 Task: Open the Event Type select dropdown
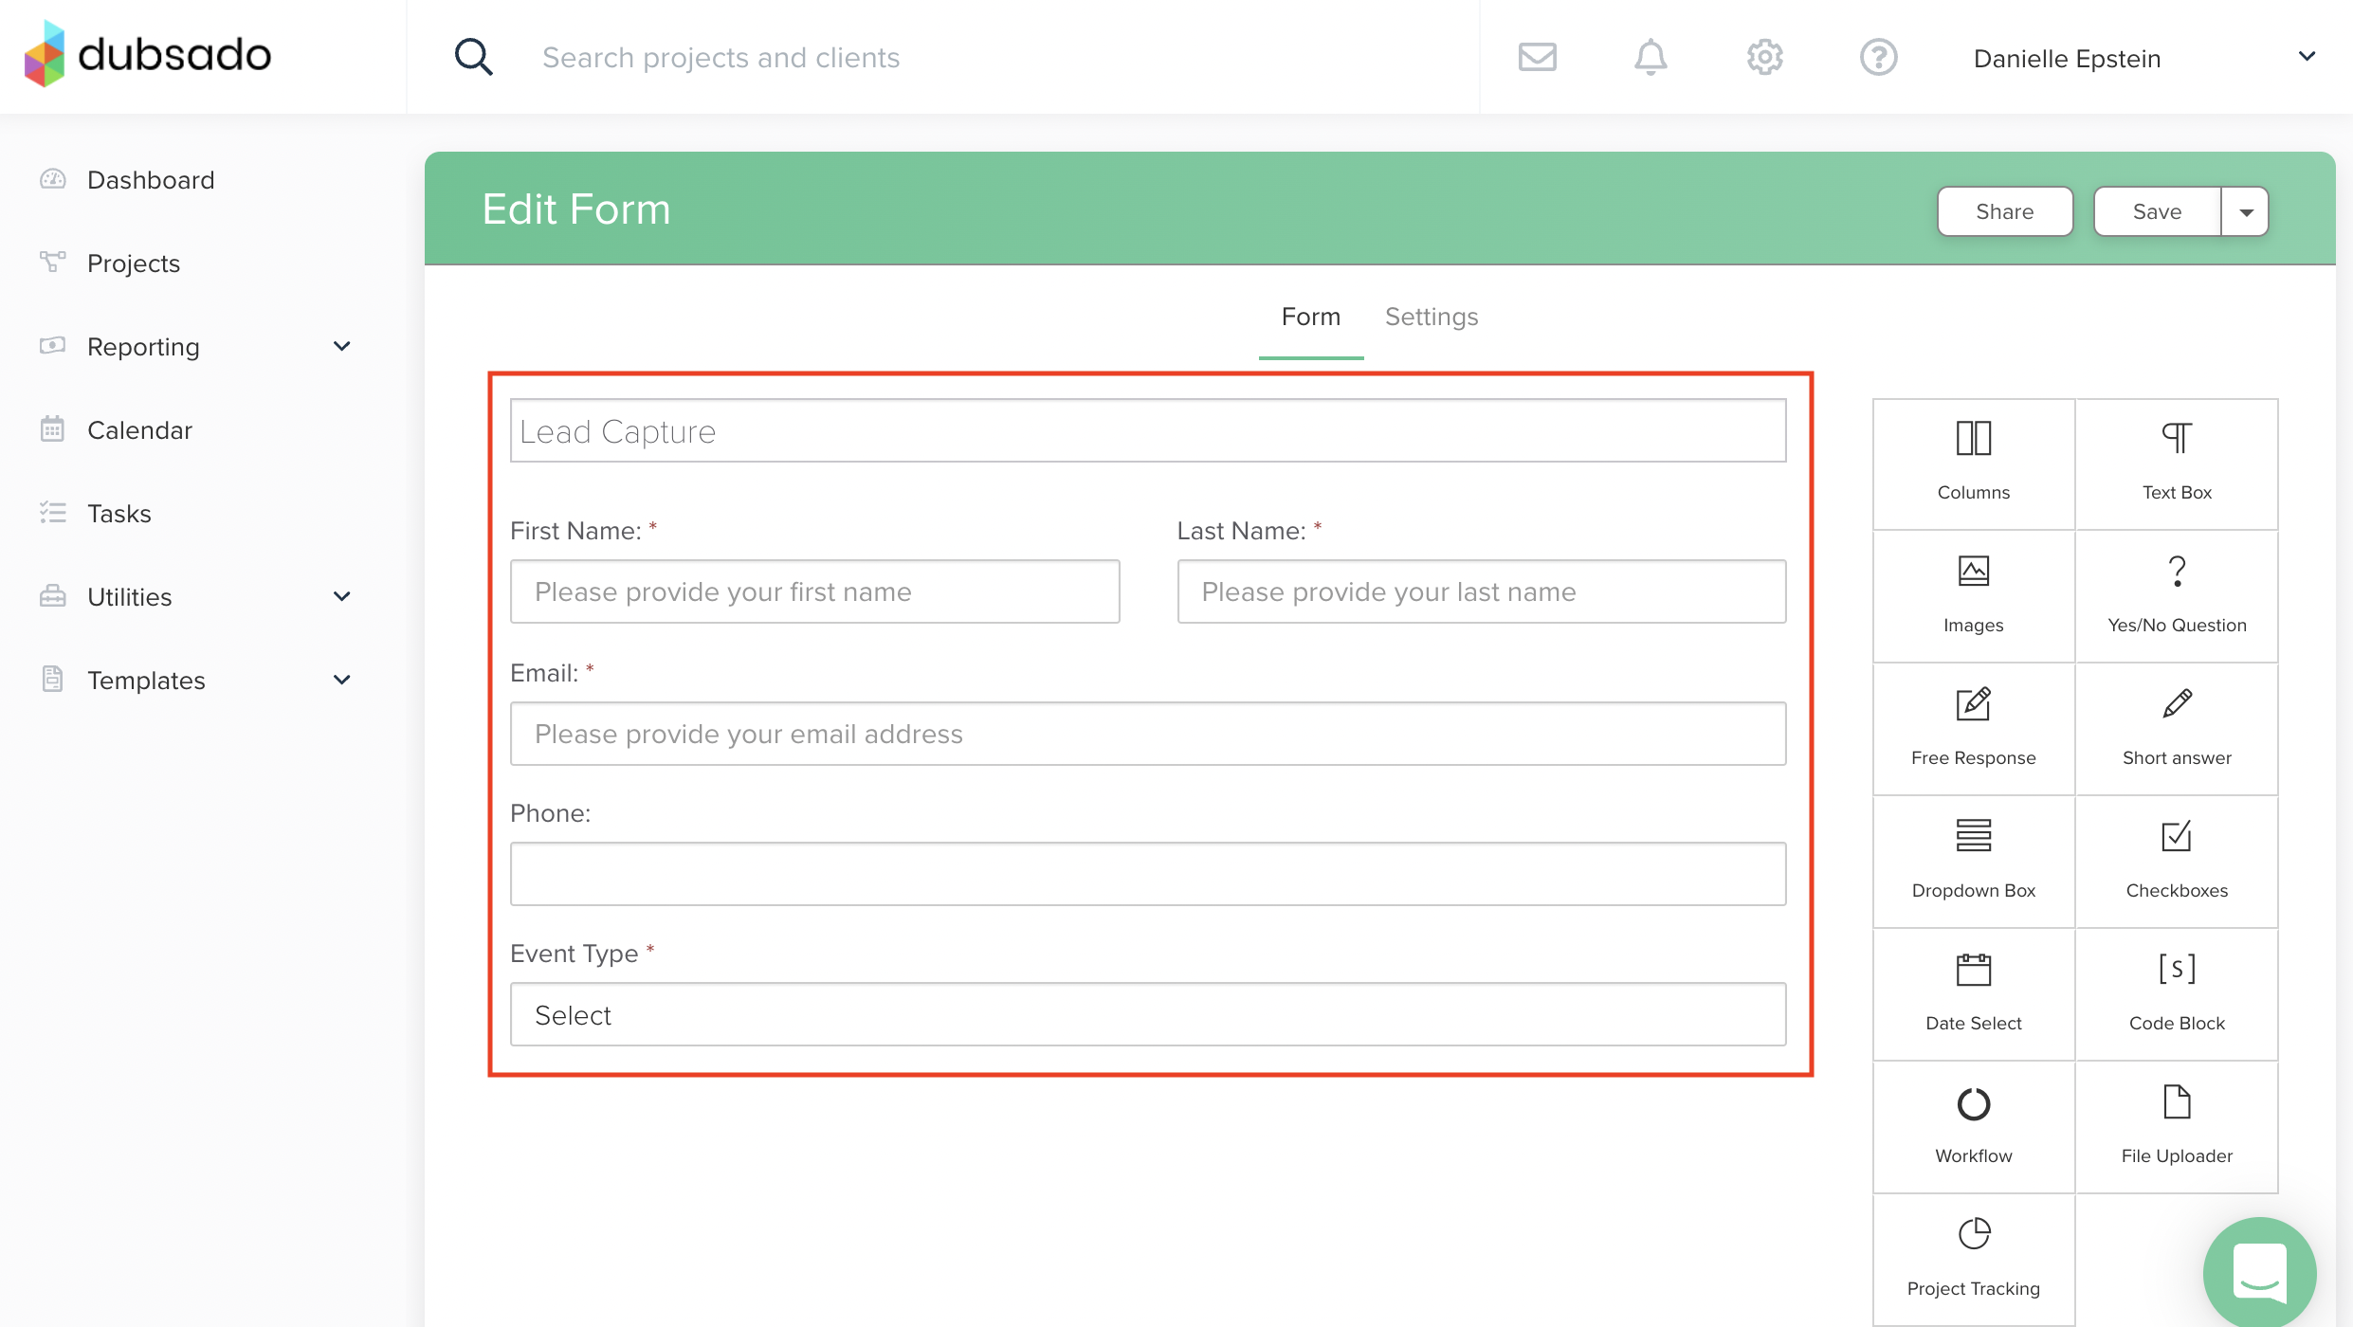tap(1147, 1015)
